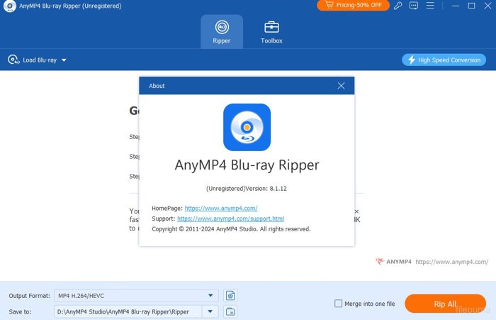Enable High Speed Conversion

444,60
